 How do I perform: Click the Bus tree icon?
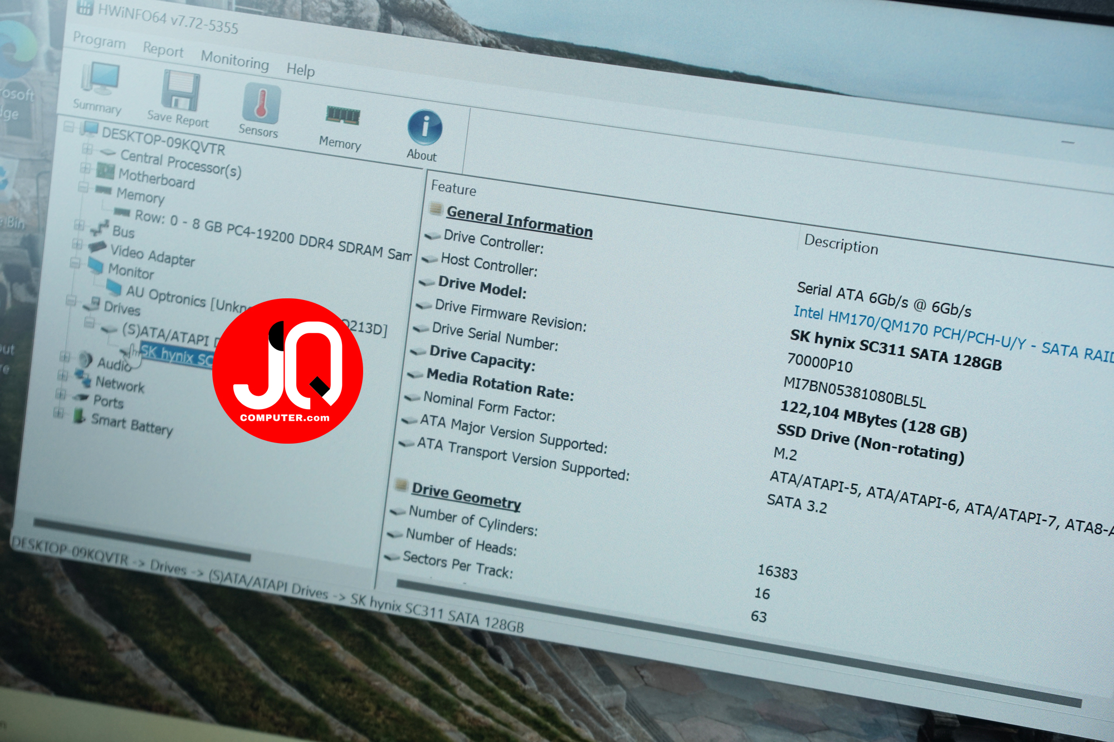click(x=99, y=228)
